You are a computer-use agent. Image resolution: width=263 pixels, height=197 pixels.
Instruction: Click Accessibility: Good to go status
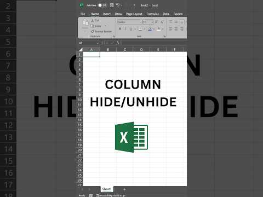click(111, 195)
